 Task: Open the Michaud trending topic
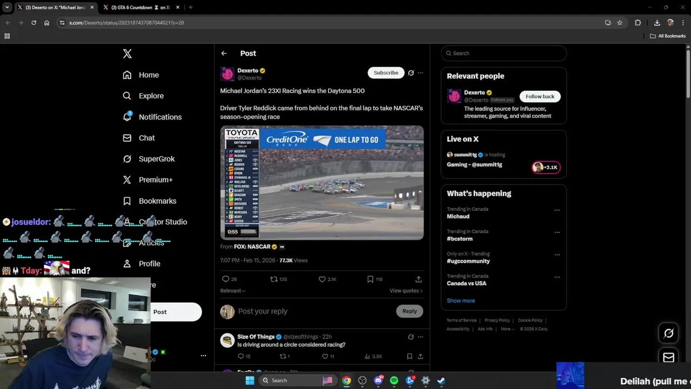458,217
